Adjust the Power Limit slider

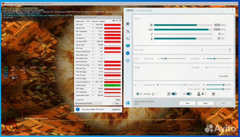click(x=223, y=89)
